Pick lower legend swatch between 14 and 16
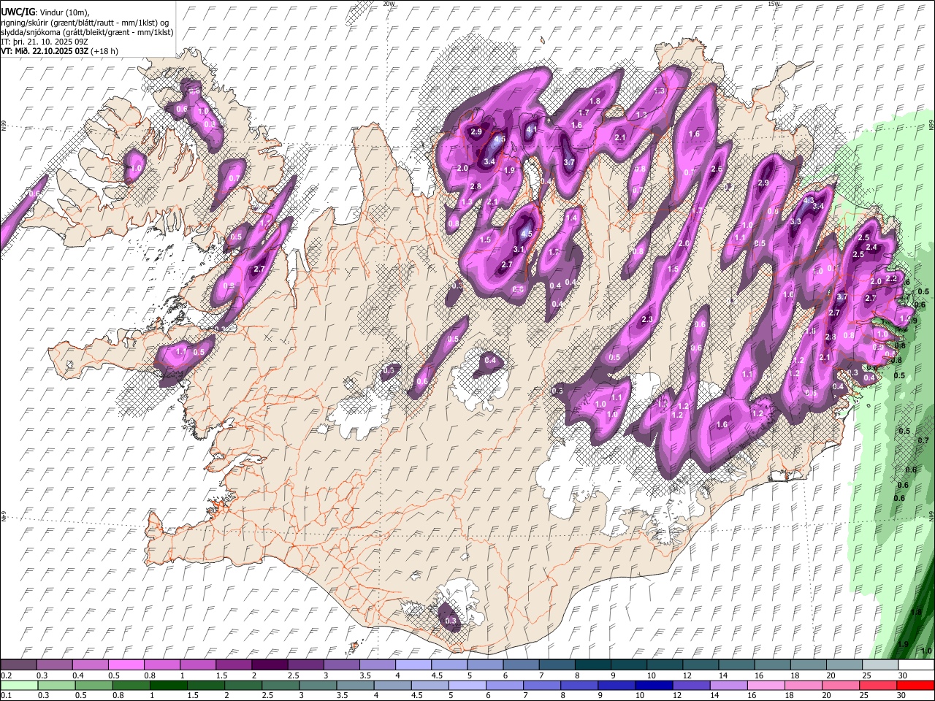 (x=728, y=685)
